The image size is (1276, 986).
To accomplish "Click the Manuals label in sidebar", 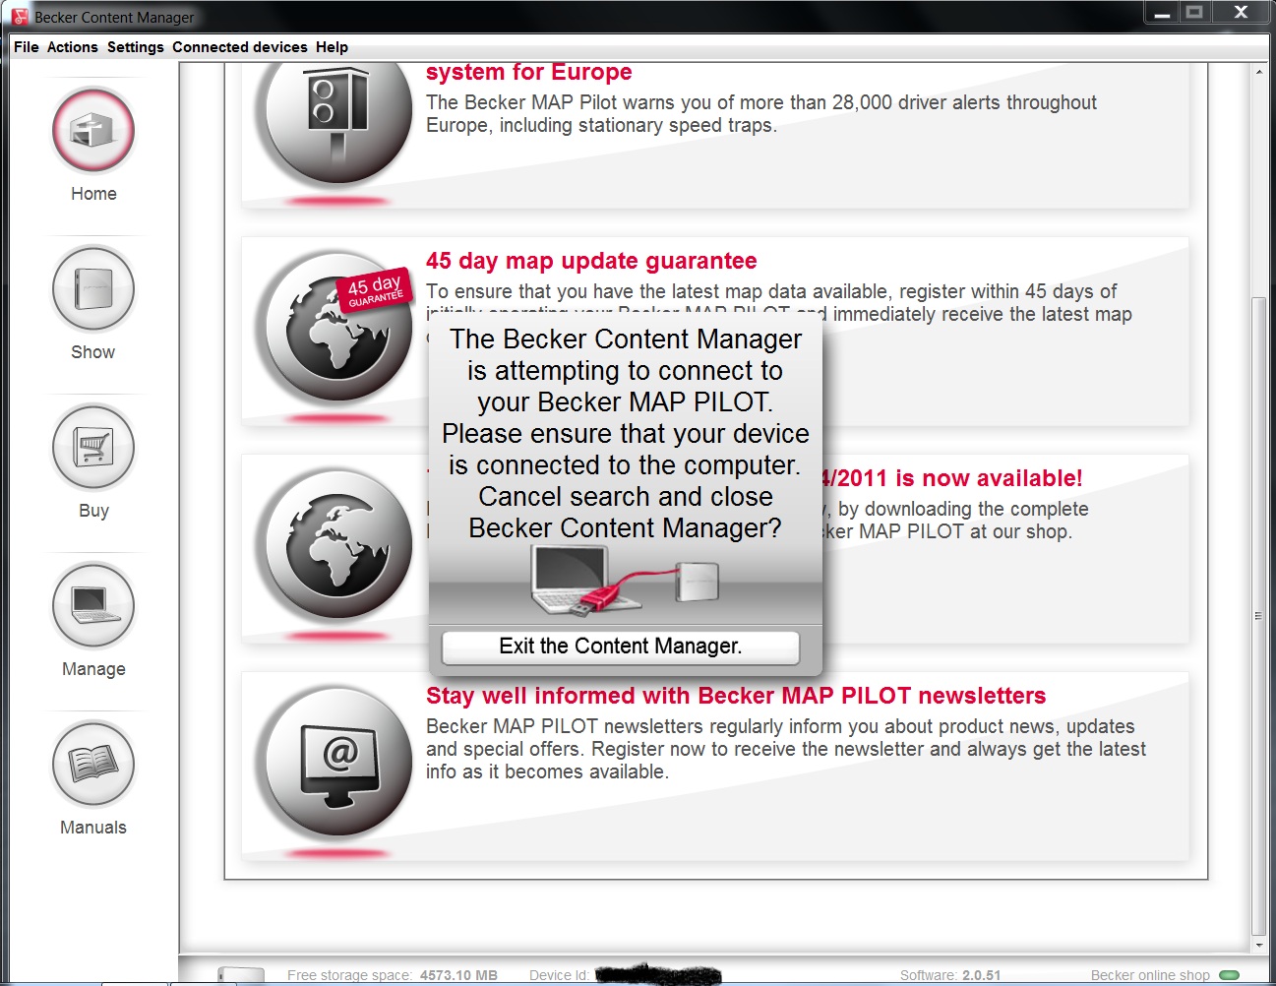I will tap(93, 828).
